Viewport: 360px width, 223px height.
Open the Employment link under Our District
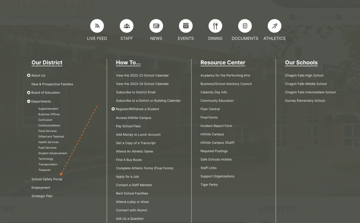pos(41,188)
